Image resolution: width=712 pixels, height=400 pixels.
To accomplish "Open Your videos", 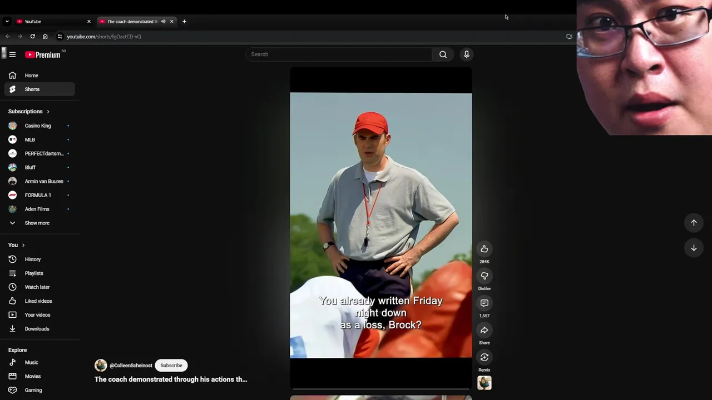I will tap(39, 315).
